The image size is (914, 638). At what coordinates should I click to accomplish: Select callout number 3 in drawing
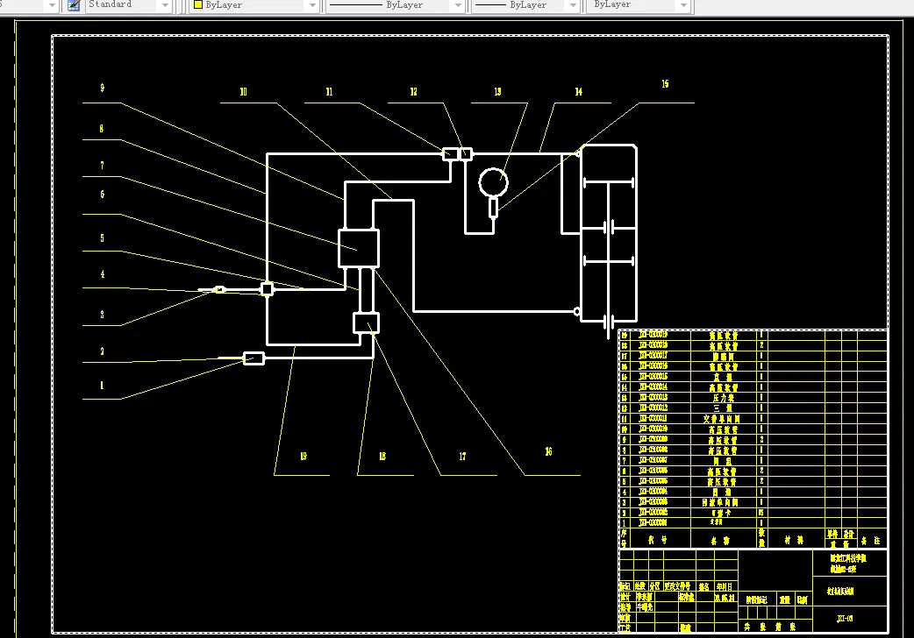102,315
